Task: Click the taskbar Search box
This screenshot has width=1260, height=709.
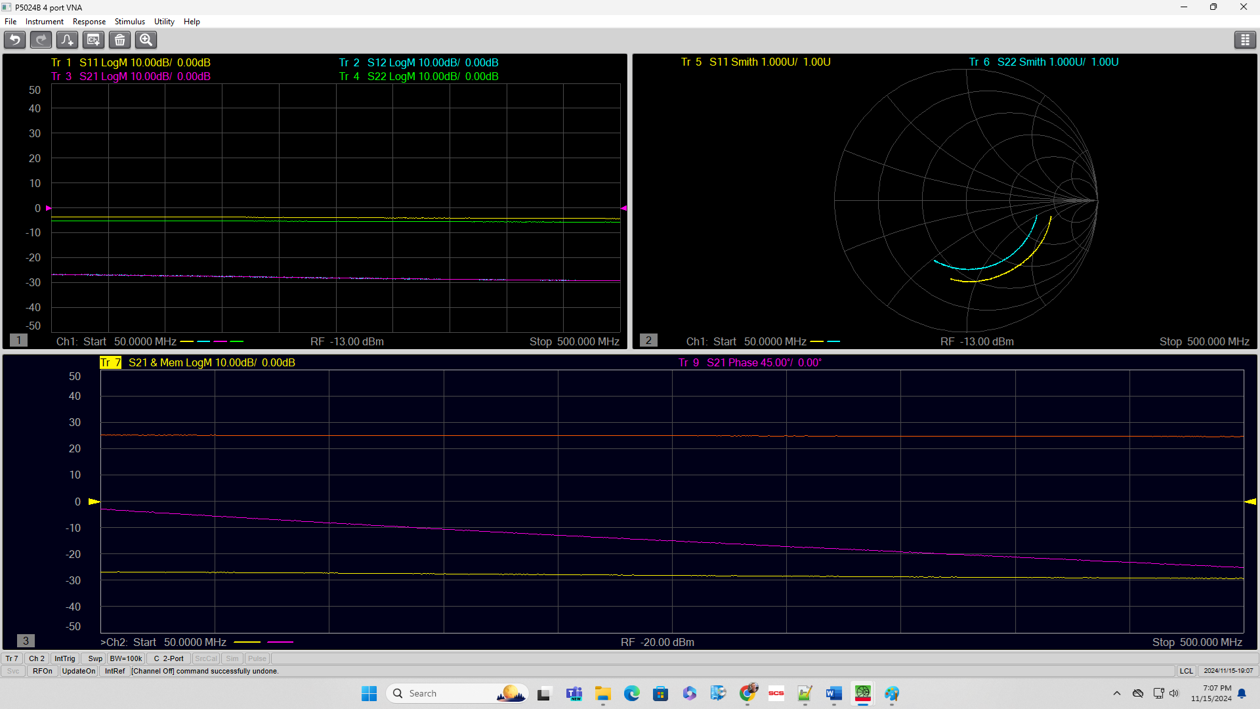Action: [x=457, y=693]
